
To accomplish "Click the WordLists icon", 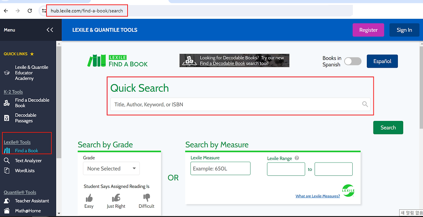I will click(x=7, y=171).
